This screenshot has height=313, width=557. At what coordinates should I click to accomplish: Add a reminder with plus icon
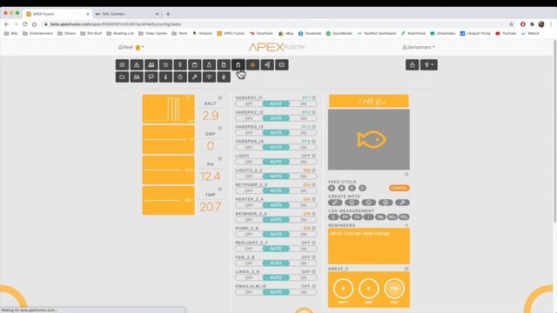point(406,225)
